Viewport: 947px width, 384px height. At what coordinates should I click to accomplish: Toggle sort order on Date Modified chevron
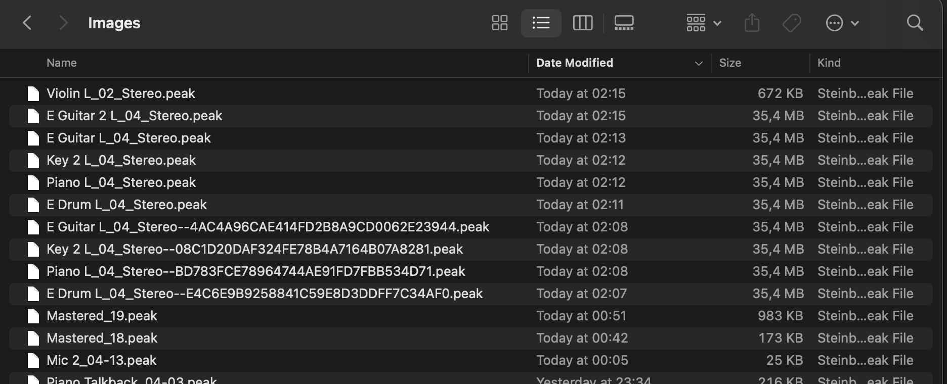tap(699, 63)
